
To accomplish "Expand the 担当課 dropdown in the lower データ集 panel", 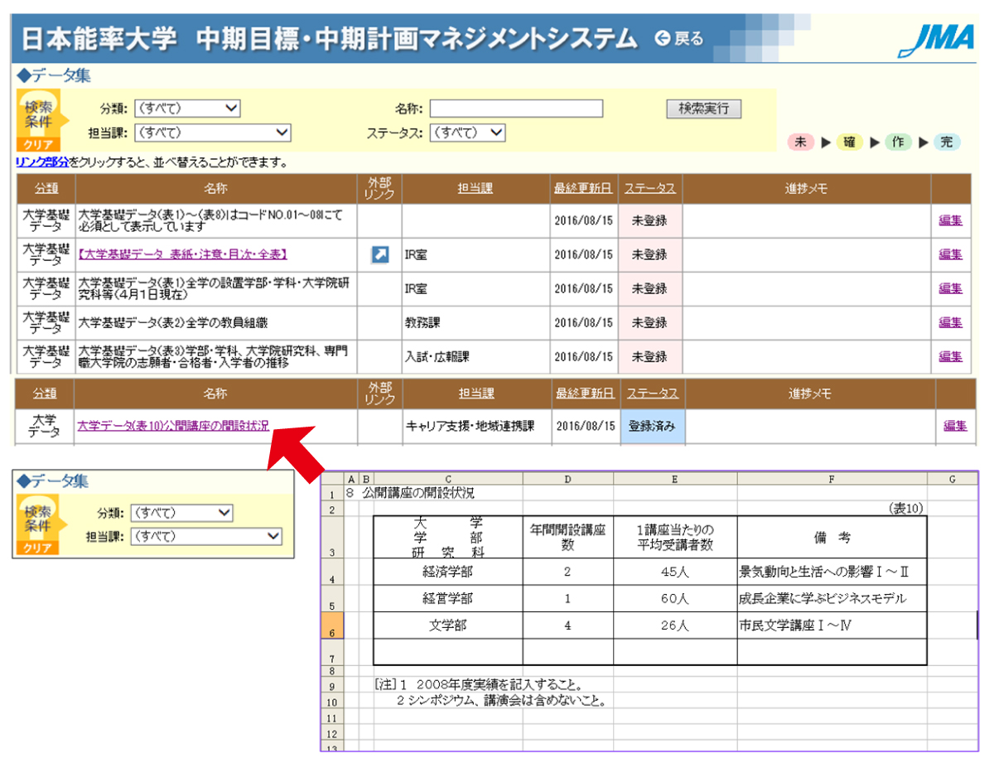I will 206,536.
